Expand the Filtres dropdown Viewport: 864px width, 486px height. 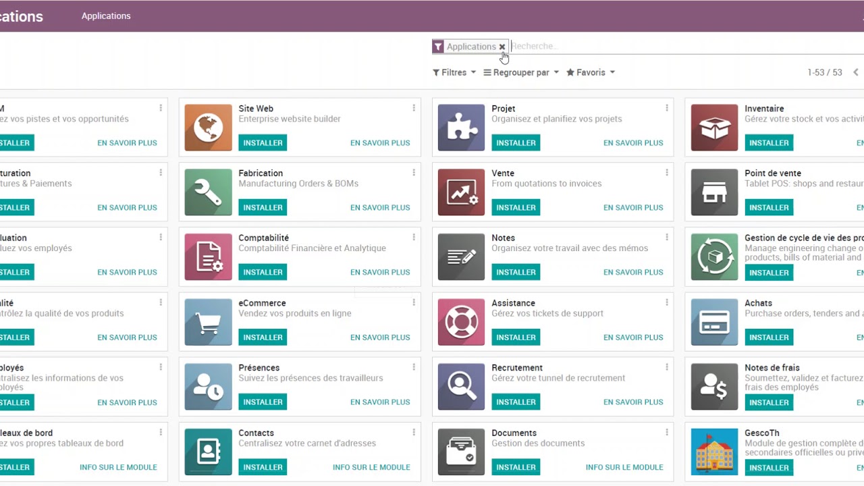coord(454,72)
